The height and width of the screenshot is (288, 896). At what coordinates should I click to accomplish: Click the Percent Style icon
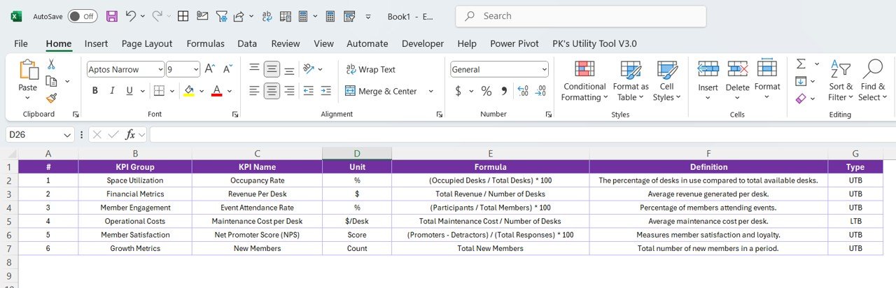[486, 91]
